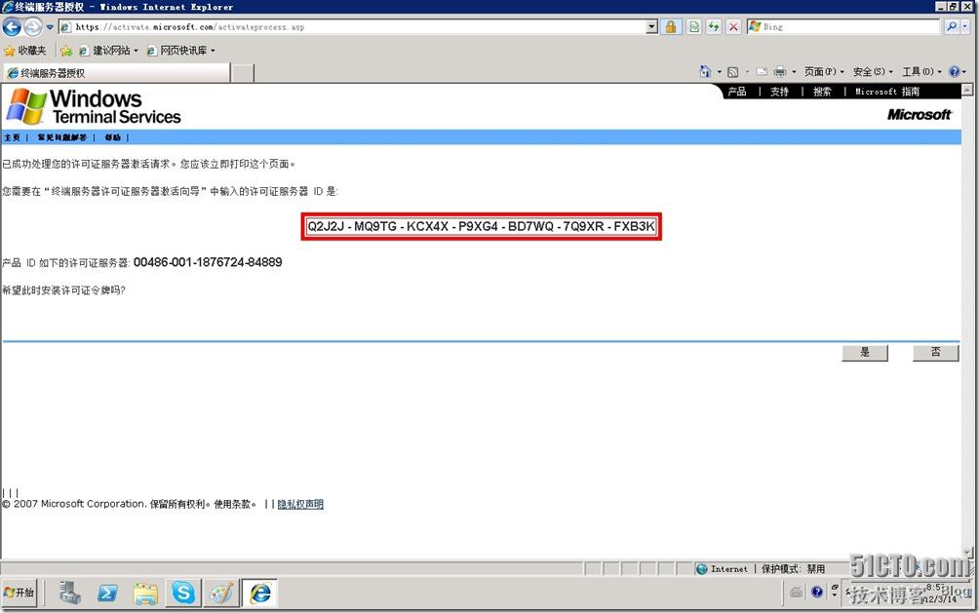Expand the Home button dropdown arrow
Image resolution: width=979 pixels, height=613 pixels.
[x=719, y=72]
